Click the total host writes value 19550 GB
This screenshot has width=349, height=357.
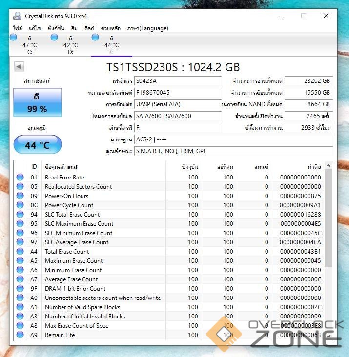(x=308, y=93)
